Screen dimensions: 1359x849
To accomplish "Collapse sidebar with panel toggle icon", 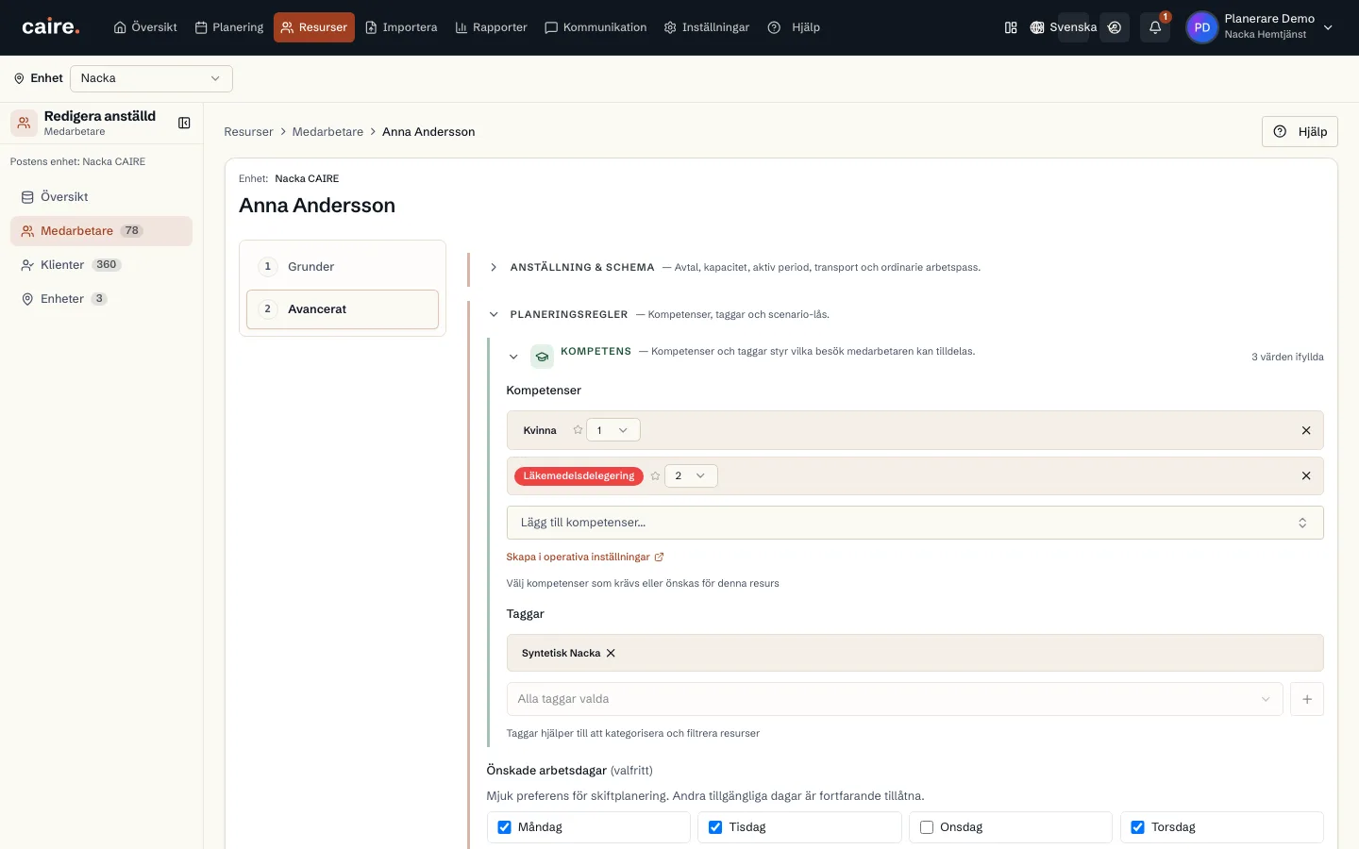I will point(184,123).
